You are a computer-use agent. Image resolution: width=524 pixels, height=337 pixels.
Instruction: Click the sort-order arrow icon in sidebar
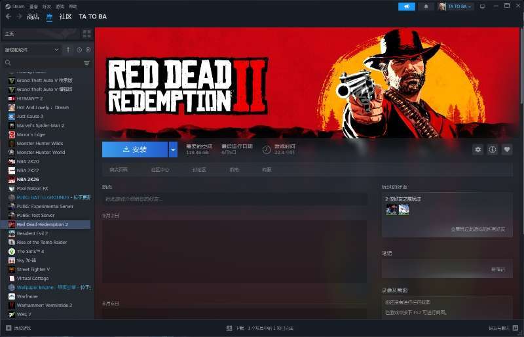(68, 50)
